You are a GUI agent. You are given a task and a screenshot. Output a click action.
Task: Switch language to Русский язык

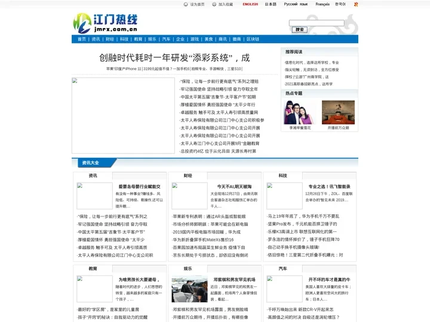point(296,4)
